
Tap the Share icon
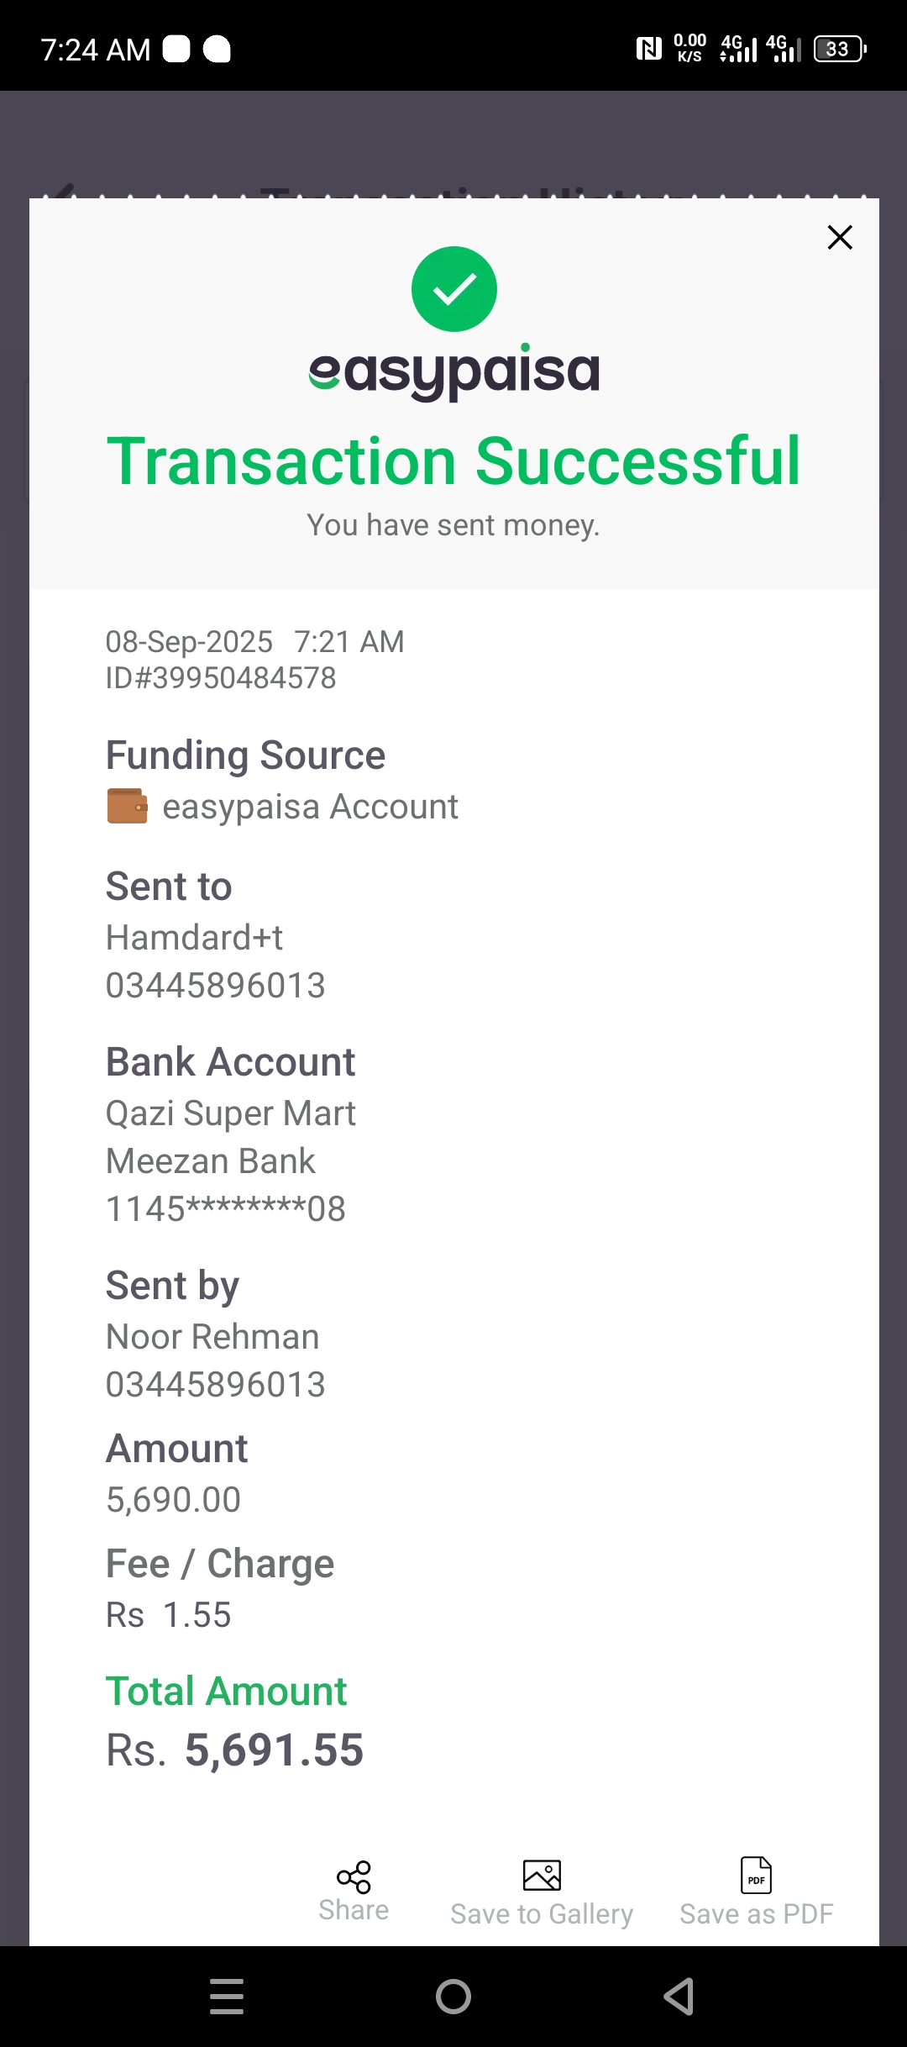[354, 1876]
